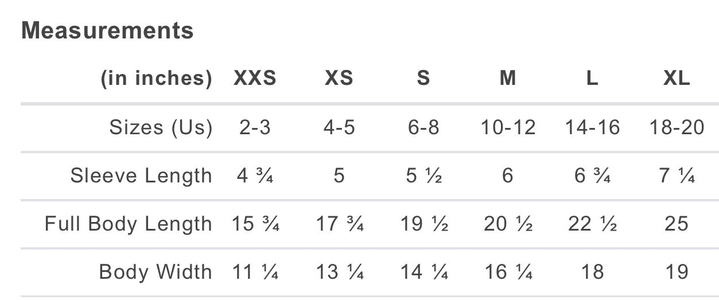Select the 18-20 US size cell

pyautogui.click(x=677, y=127)
